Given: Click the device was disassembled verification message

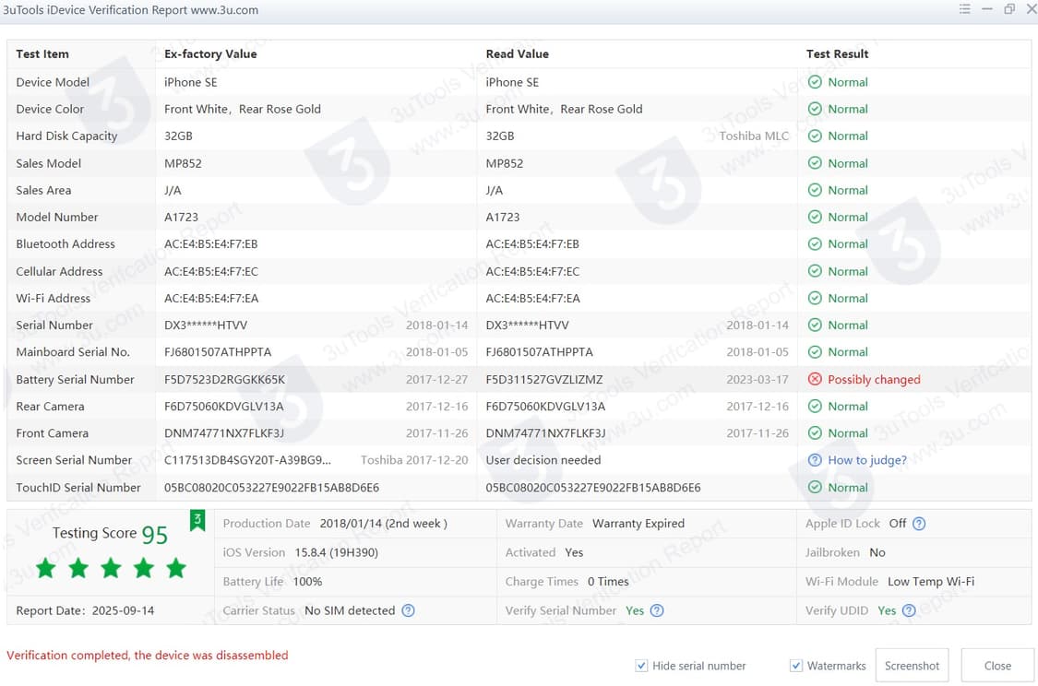Looking at the screenshot, I should [147, 655].
